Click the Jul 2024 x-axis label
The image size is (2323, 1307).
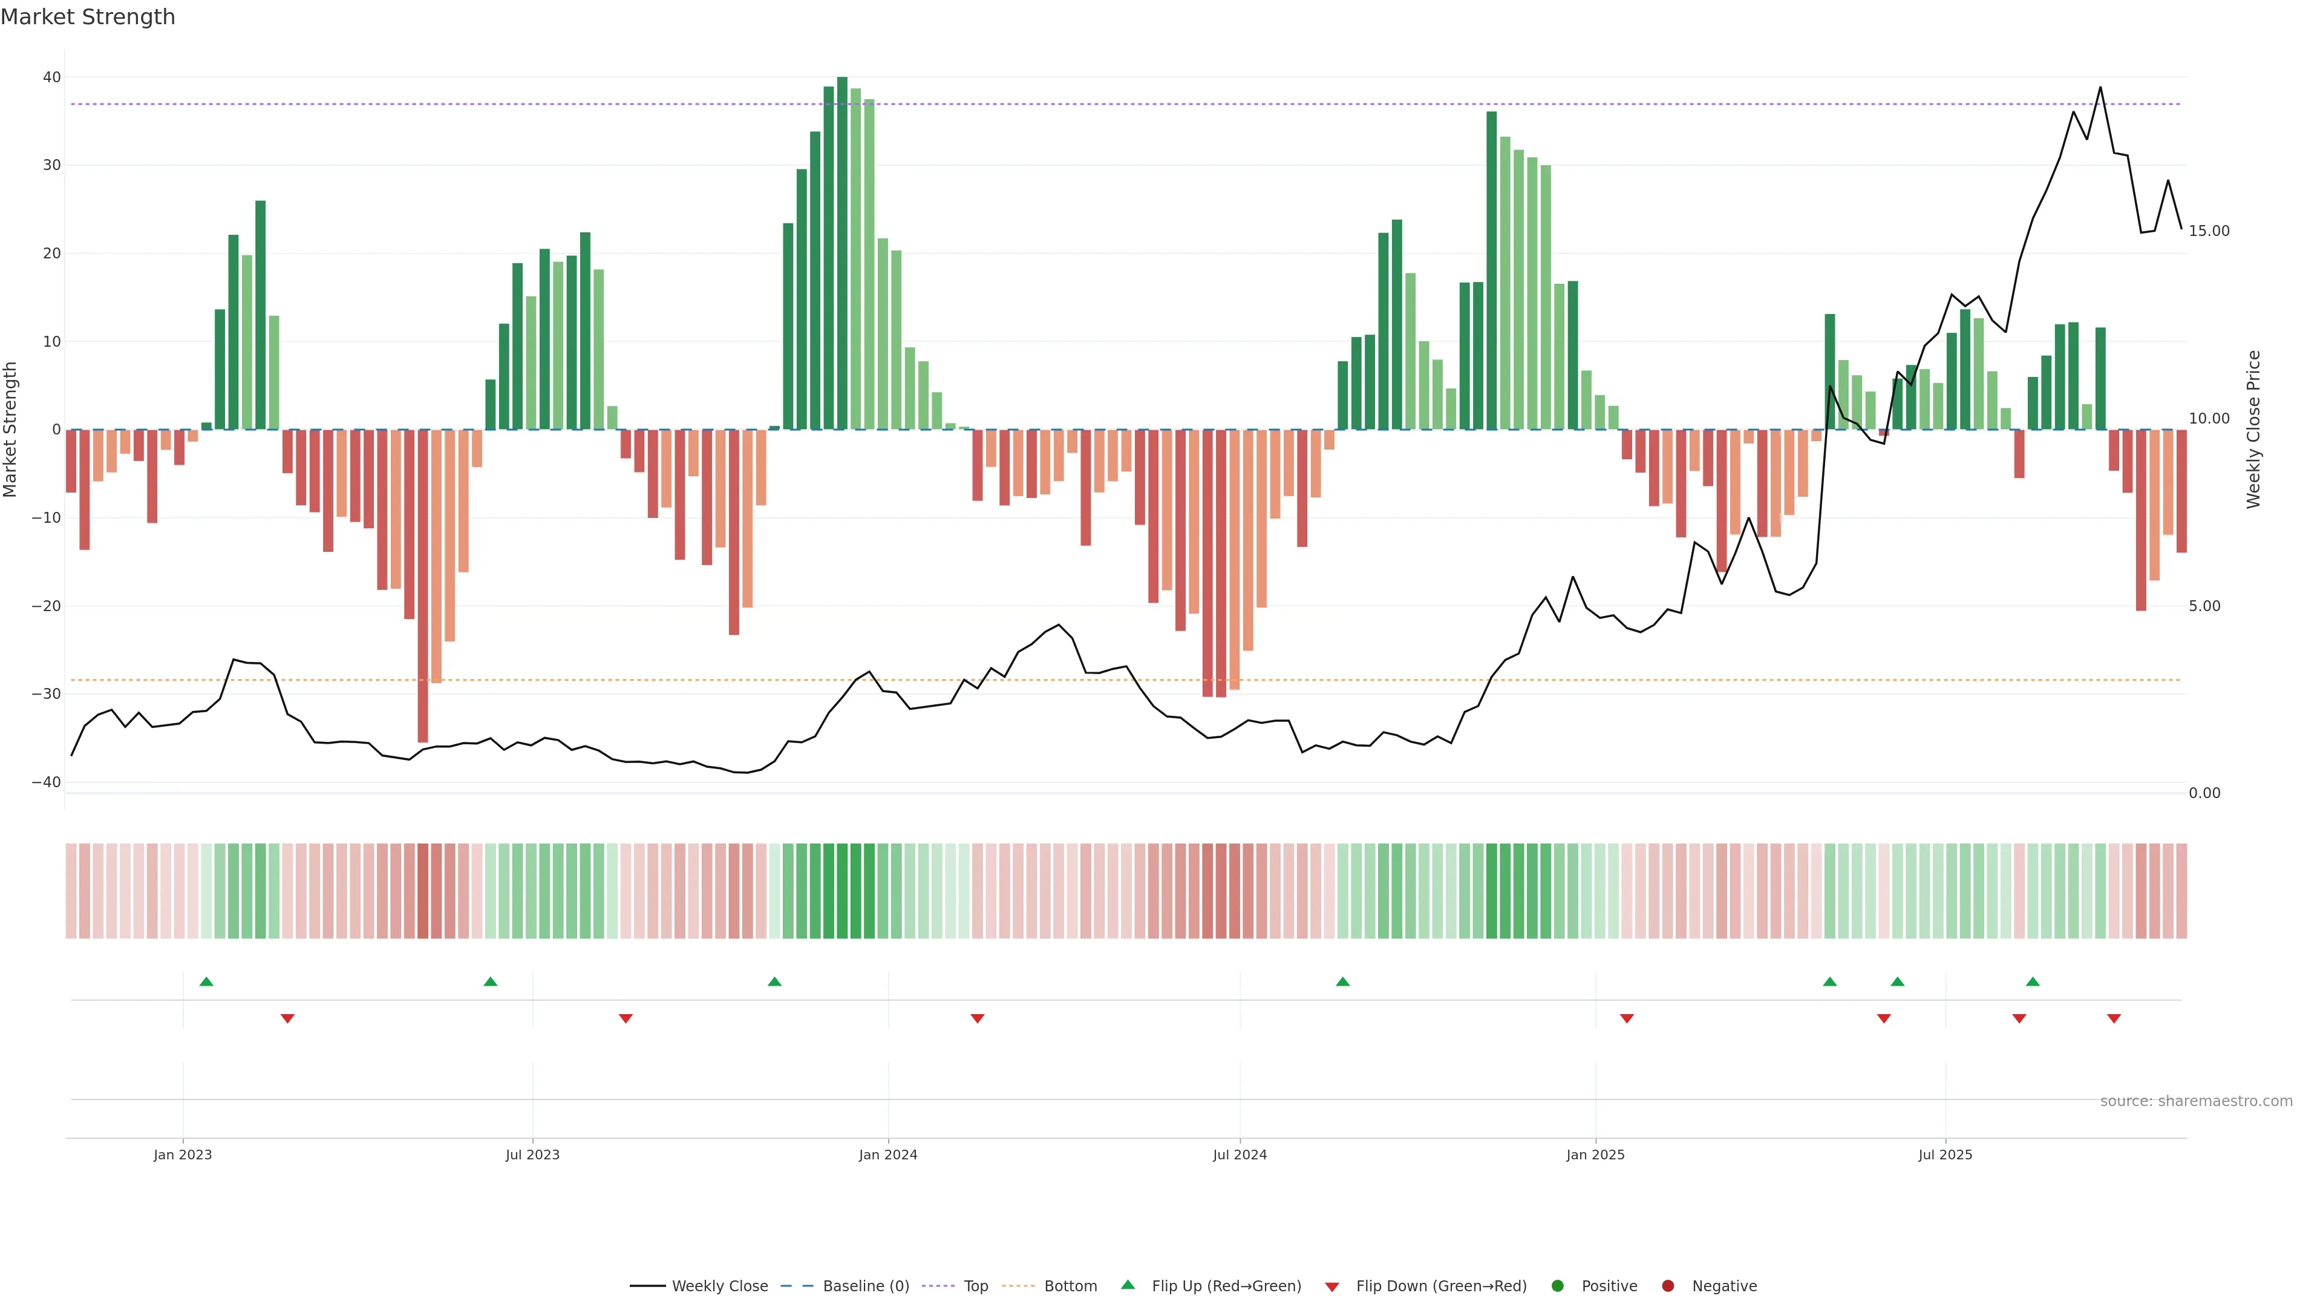(1239, 1155)
